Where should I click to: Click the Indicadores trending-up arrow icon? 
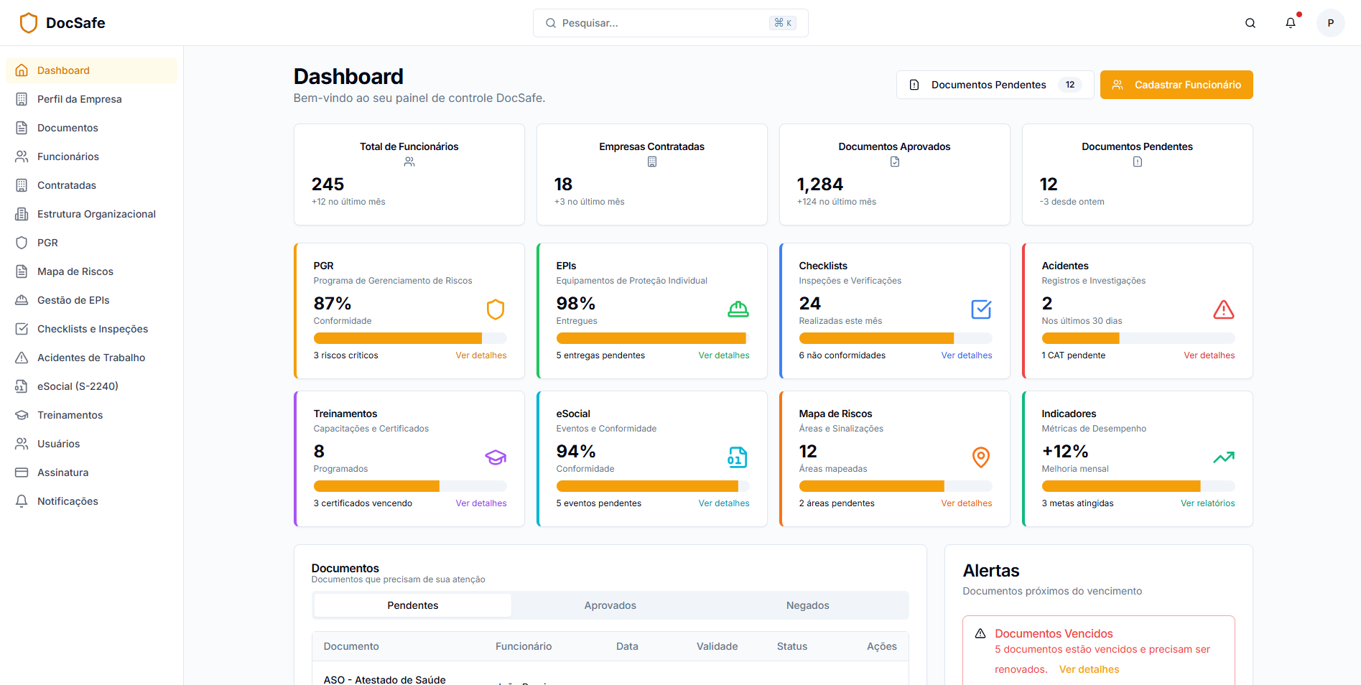pyautogui.click(x=1224, y=457)
